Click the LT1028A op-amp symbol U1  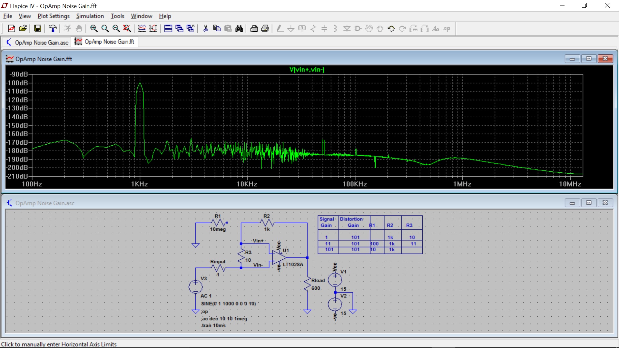279,257
